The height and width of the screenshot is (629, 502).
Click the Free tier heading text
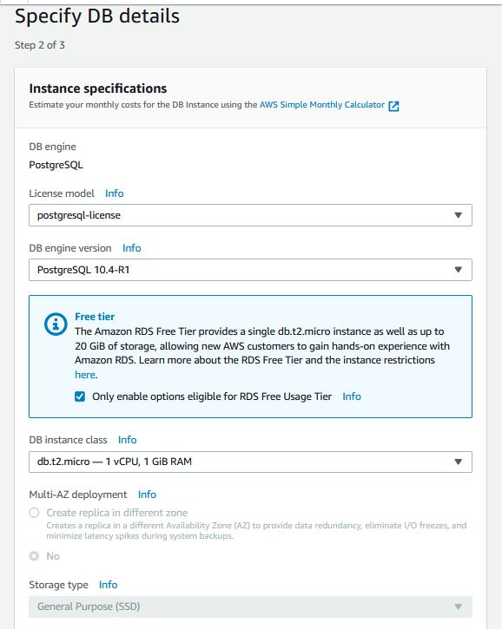click(95, 317)
